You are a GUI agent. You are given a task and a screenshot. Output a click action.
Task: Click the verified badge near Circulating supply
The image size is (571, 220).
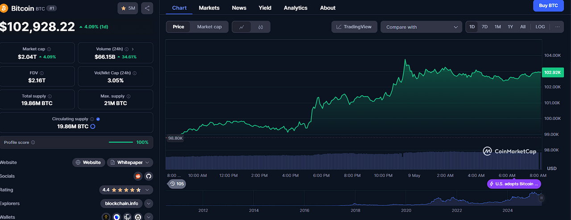click(x=98, y=119)
